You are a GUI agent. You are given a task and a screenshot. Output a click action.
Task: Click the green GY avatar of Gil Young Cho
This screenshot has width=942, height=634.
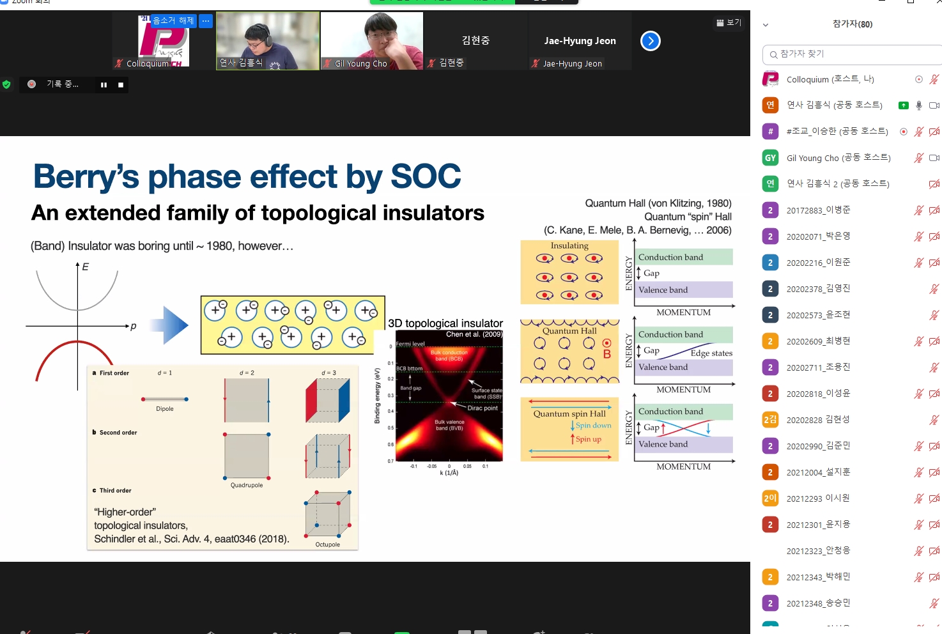771,157
